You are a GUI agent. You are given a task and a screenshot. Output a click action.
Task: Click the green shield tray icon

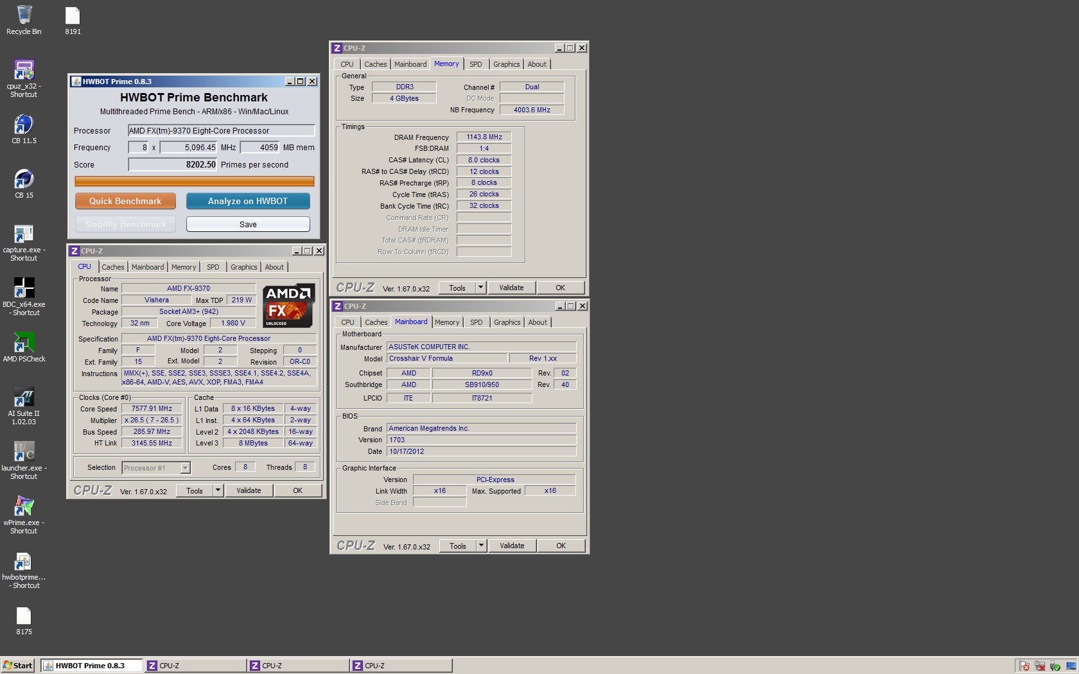tap(1055, 666)
